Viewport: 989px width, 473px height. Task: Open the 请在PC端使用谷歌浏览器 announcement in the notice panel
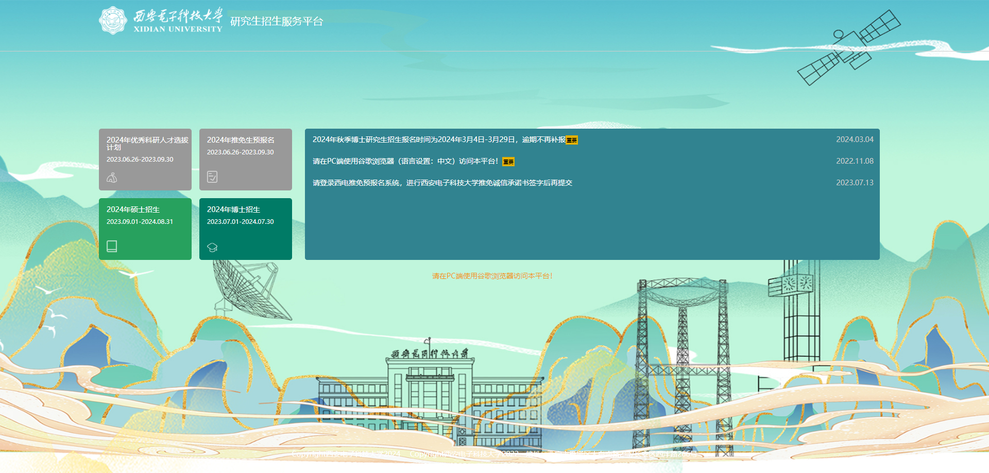(405, 161)
